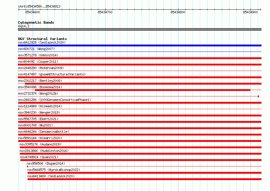Click the red bar under nsv6001708

[140, 128]
